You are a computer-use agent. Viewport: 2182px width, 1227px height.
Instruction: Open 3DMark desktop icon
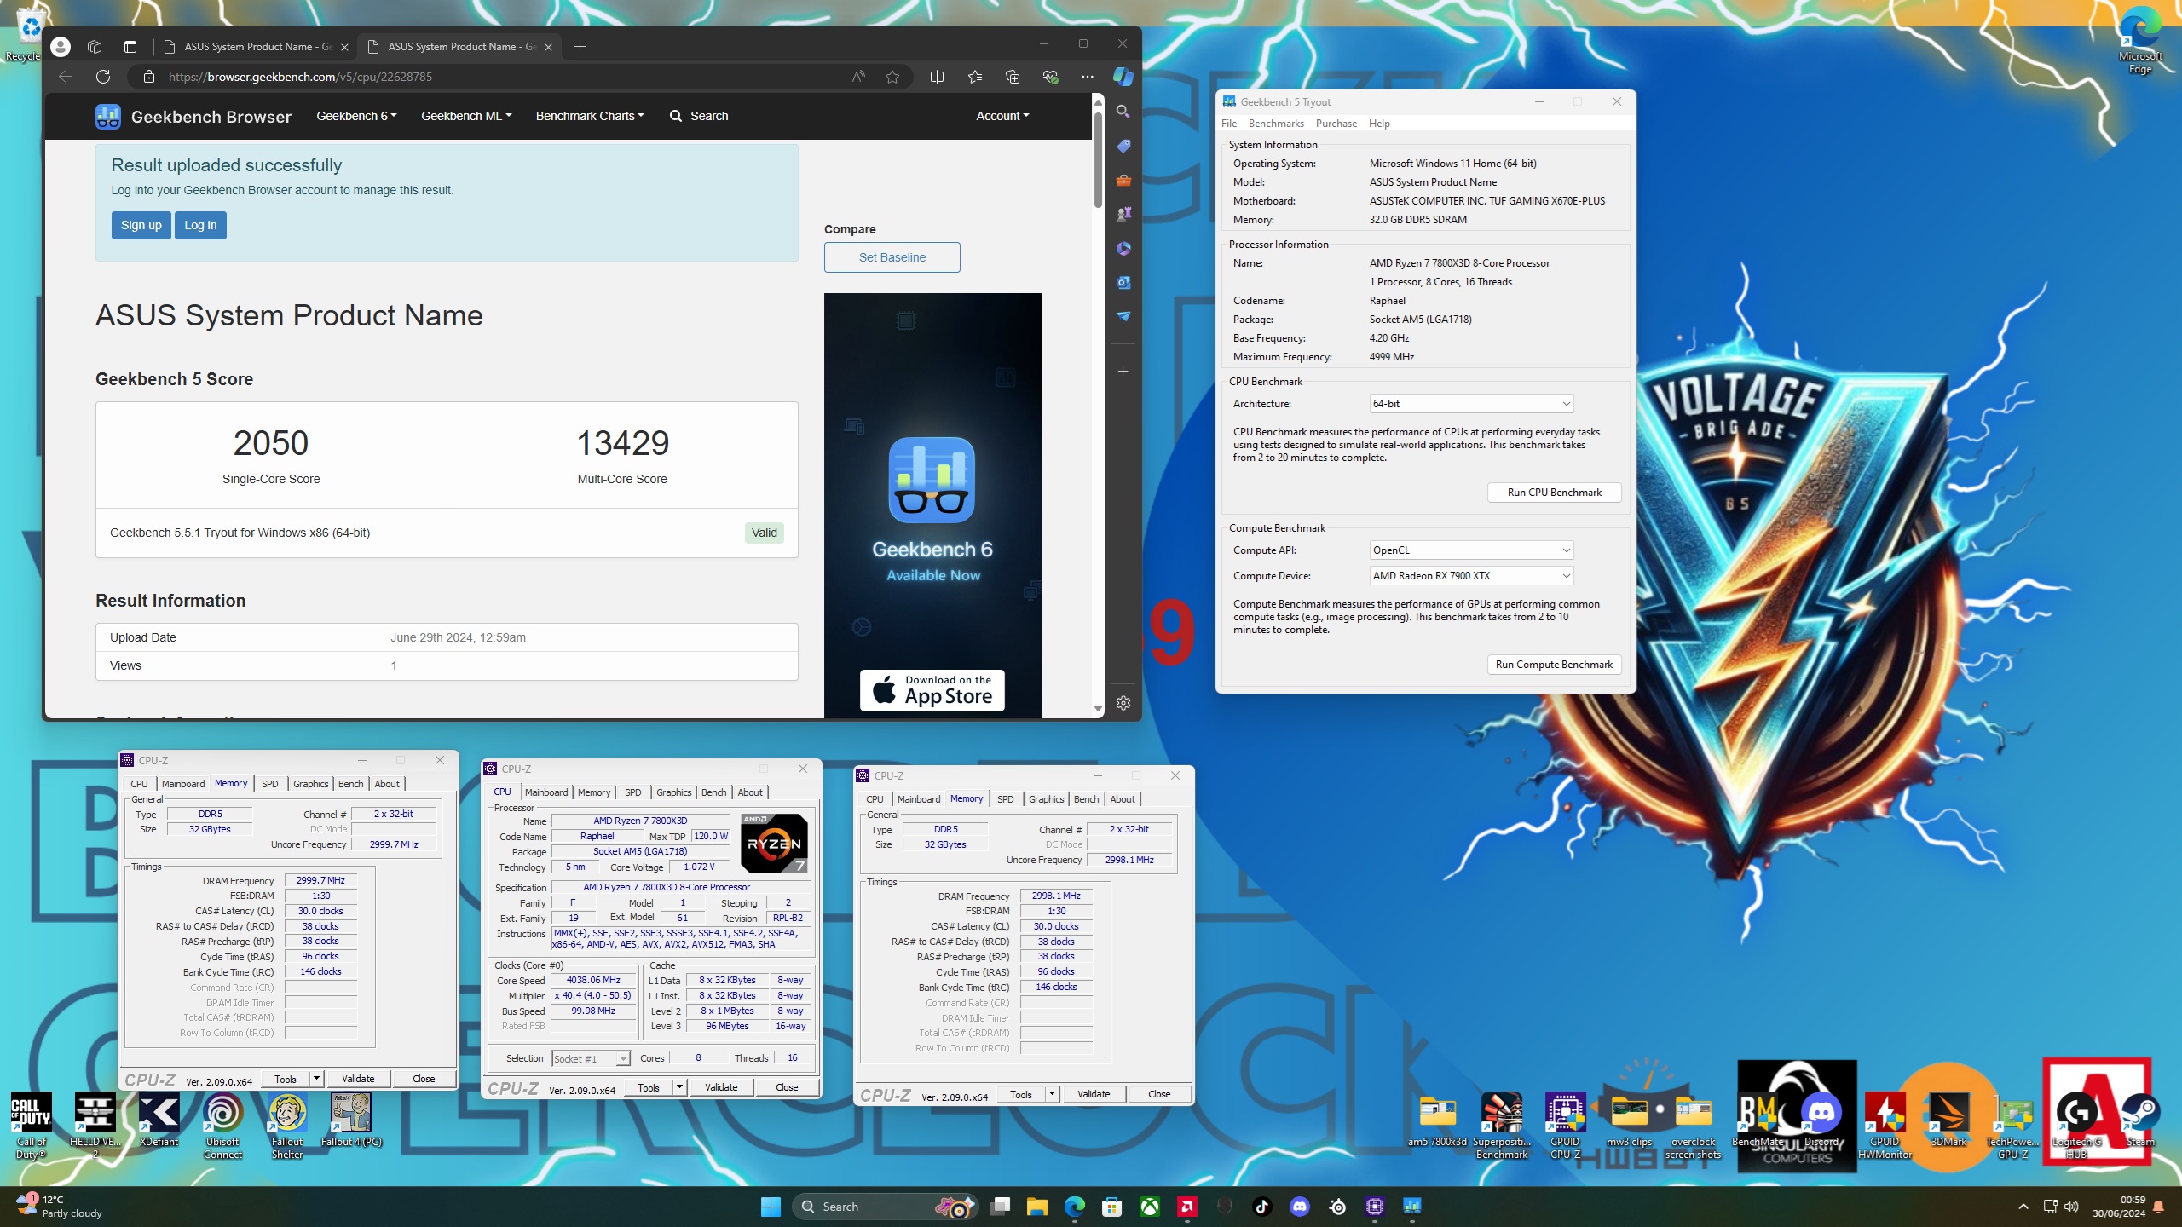click(x=1948, y=1120)
